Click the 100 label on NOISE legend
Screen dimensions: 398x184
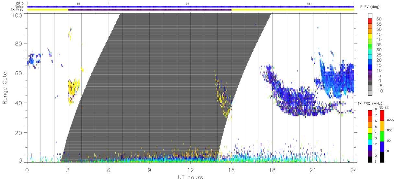pyautogui.click(x=389, y=141)
